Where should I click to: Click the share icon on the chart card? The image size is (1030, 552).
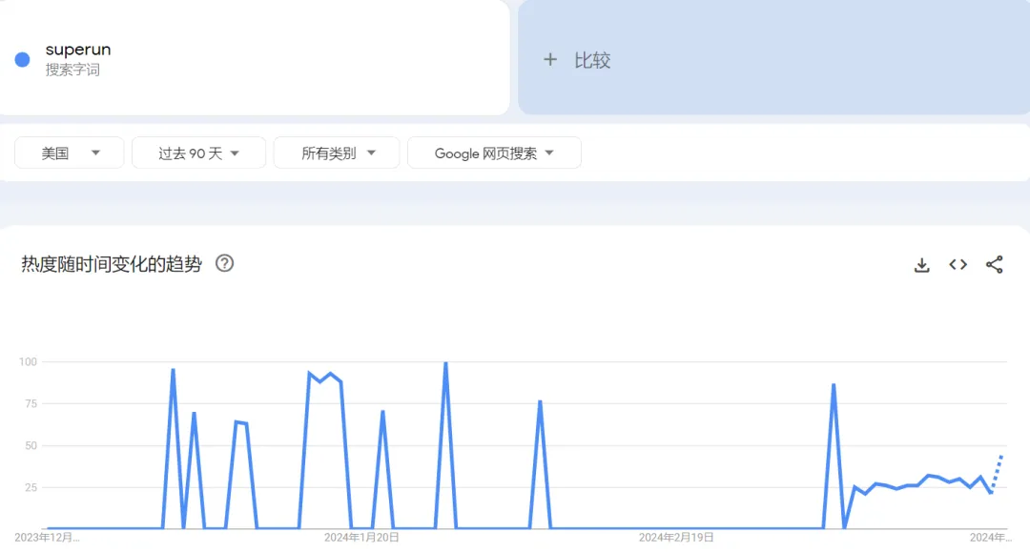pyautogui.click(x=994, y=265)
